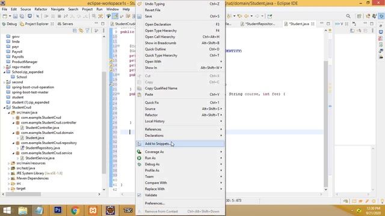Expand the Refactor submenu in context menu
This screenshot has height=216, width=385.
pyautogui.click(x=221, y=115)
